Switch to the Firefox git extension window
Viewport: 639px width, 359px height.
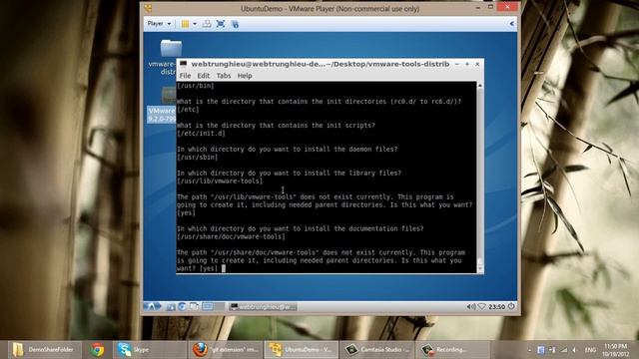pyautogui.click(x=225, y=350)
